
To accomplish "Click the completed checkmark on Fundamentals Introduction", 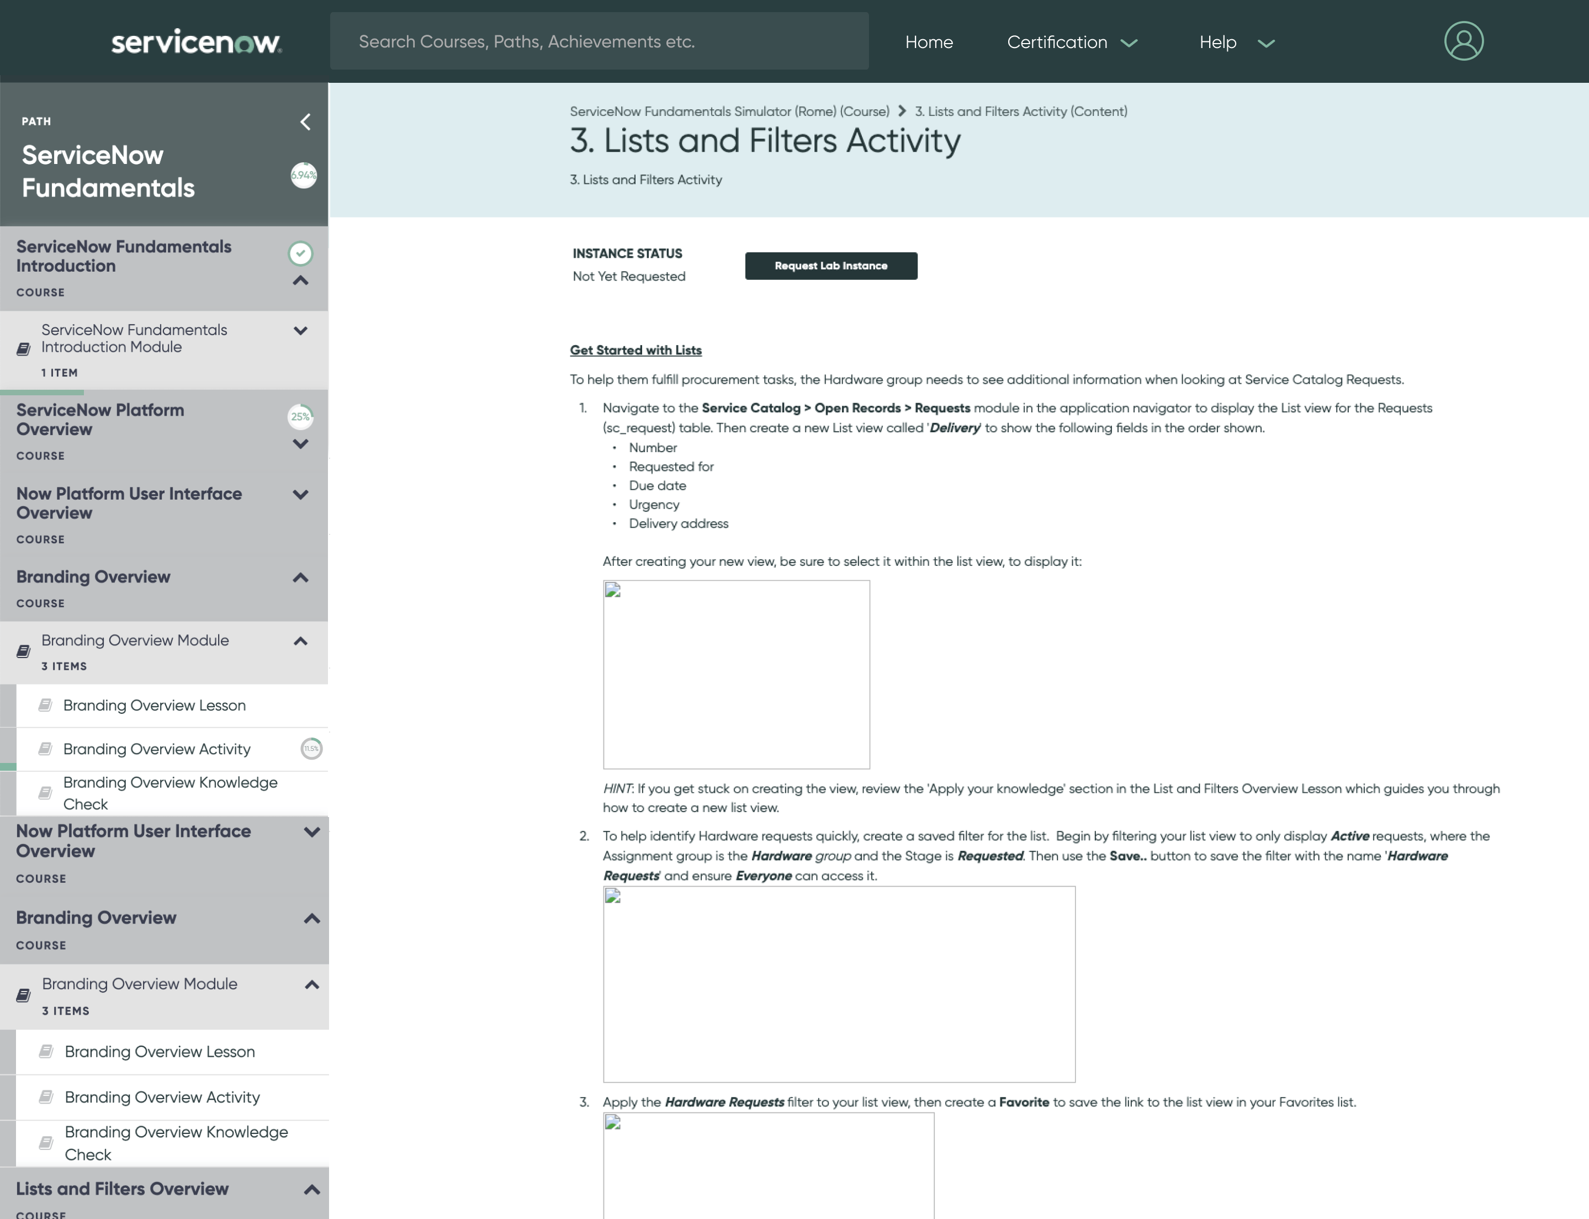I will pos(300,253).
